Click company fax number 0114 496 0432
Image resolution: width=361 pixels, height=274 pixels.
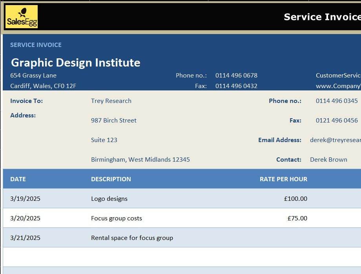tap(236, 86)
